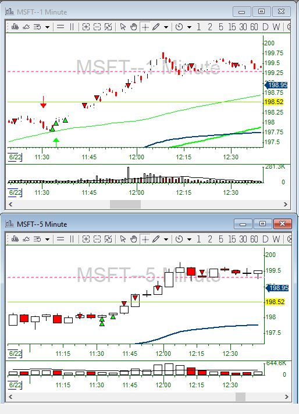Toggle crosshair cursor in 5 Minute toolbar
This screenshot has width=299, height=414.
point(145,239)
